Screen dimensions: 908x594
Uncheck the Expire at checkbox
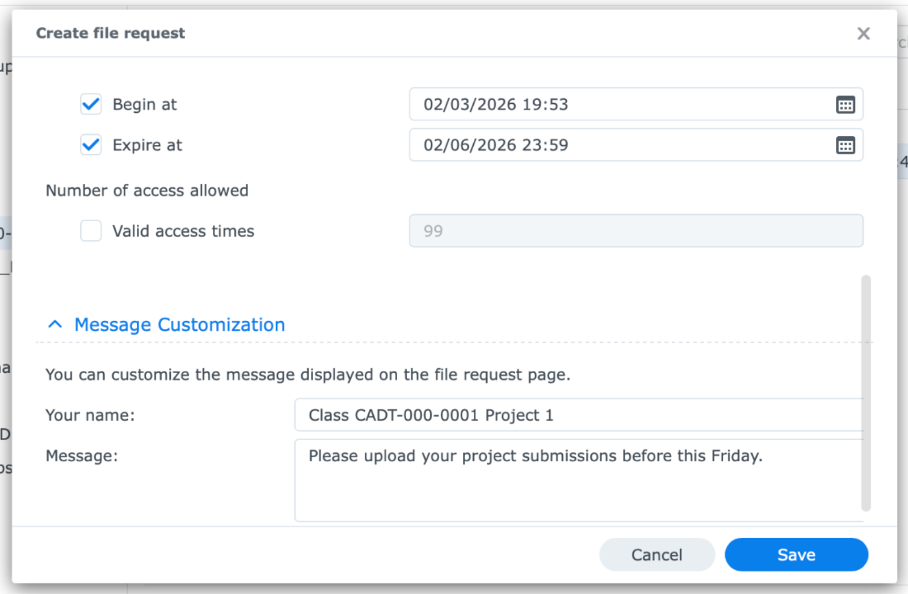tap(91, 145)
